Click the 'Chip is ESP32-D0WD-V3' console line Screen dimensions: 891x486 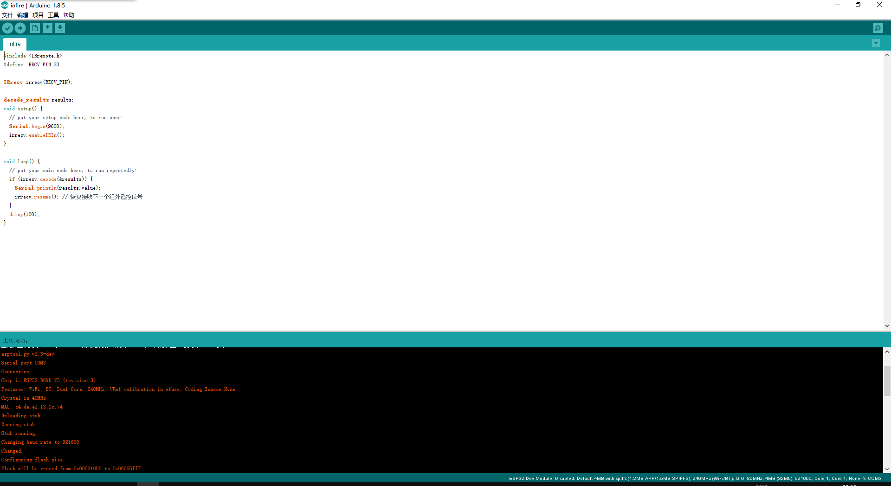click(49, 381)
